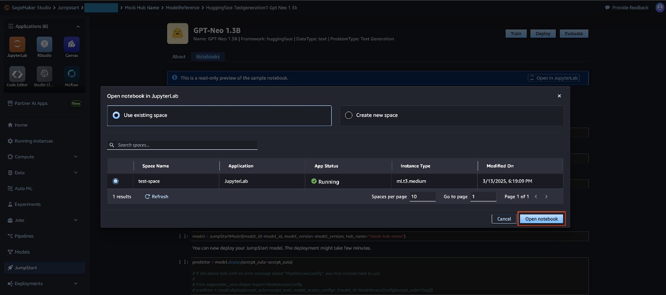666x295 pixels.
Task: Sort by the Space Name column header
Action: click(x=155, y=166)
